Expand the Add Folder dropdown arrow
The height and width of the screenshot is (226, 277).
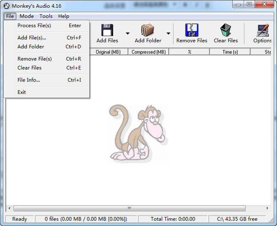[168, 33]
